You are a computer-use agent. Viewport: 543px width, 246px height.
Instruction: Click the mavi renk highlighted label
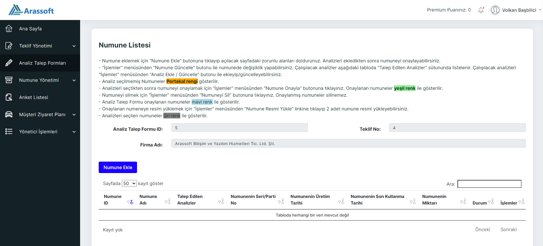coord(202,102)
